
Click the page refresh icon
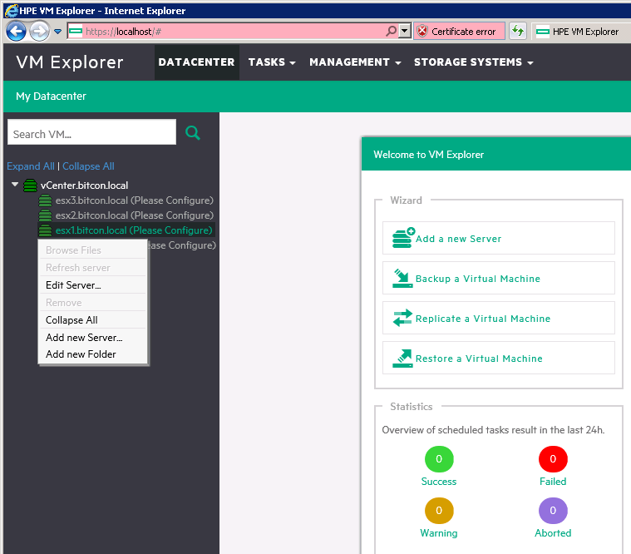point(518,31)
